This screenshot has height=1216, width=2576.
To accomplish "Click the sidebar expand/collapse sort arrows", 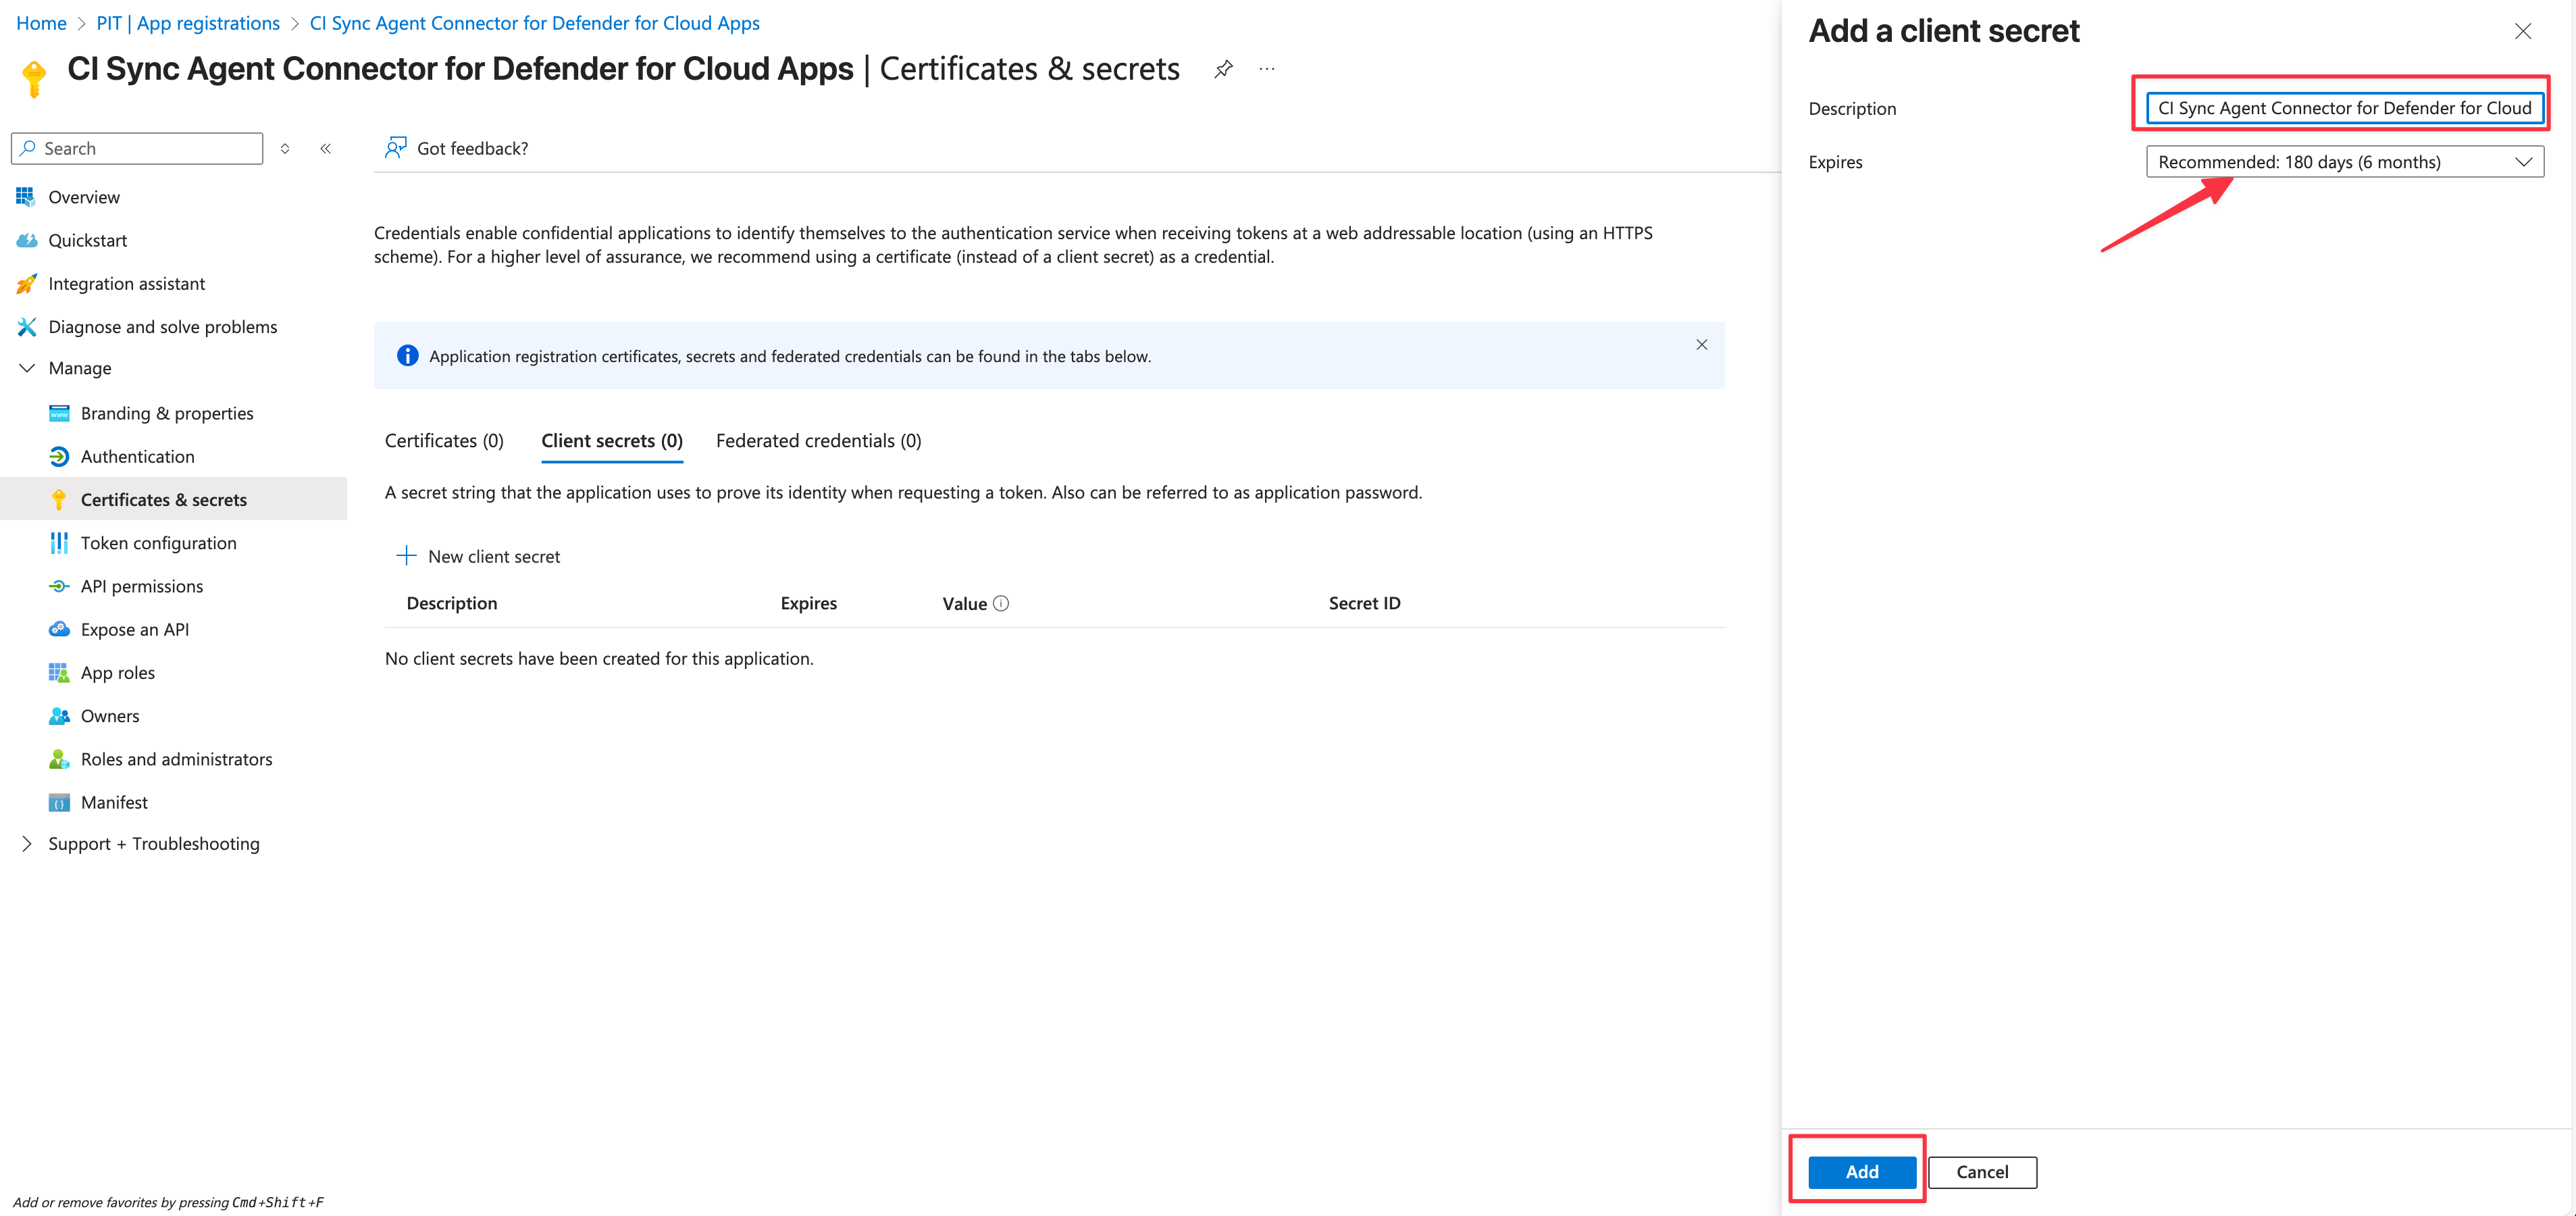I will [285, 148].
